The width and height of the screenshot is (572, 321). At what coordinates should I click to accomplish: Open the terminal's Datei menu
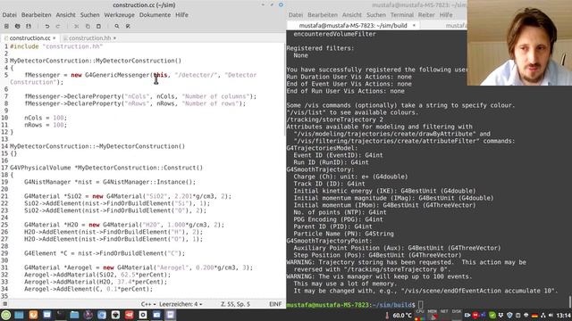(296, 15)
